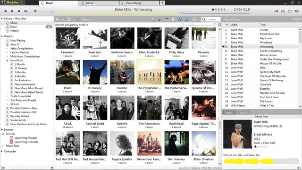Toggle shuffle mode
This screenshot has width=302, height=170.
(296, 11)
